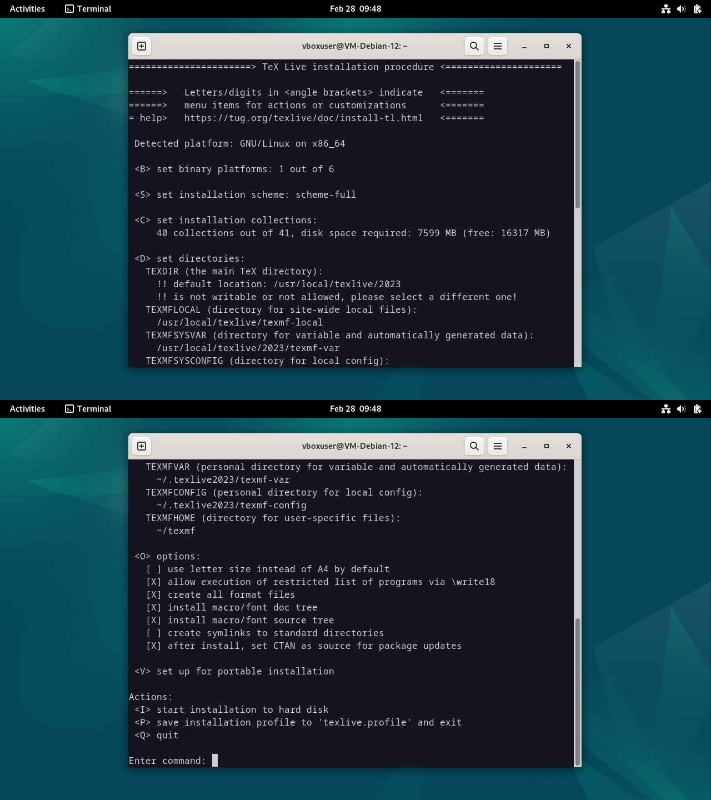
Task: Minimize the terminal showing the TeX Live header
Action: pyautogui.click(x=524, y=46)
